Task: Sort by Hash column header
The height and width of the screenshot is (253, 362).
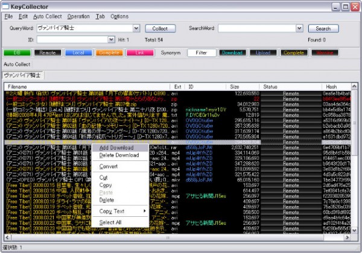Action: [x=336, y=87]
